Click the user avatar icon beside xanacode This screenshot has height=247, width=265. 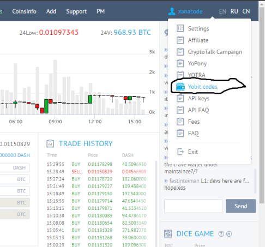pyautogui.click(x=172, y=11)
